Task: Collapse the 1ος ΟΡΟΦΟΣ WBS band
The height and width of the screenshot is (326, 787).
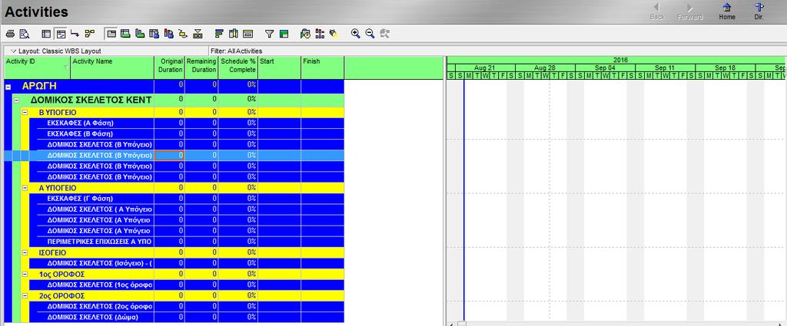Action: coord(24,275)
